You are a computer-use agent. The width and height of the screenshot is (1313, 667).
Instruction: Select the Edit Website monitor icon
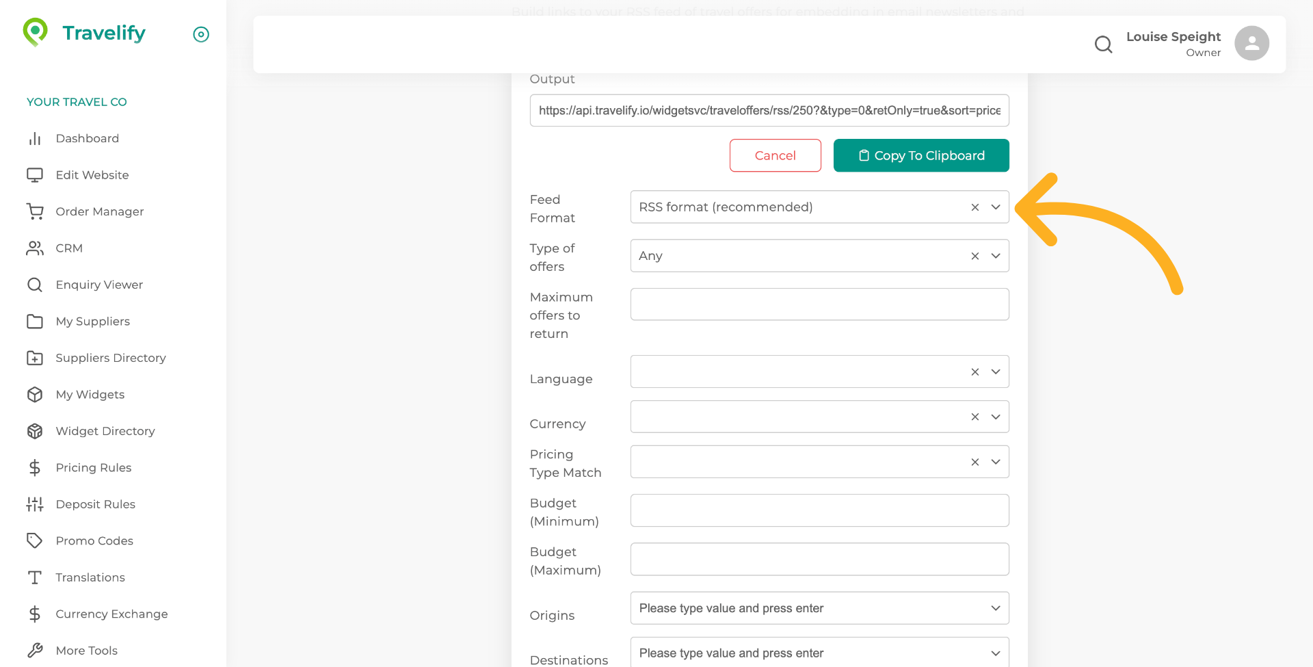(x=35, y=174)
